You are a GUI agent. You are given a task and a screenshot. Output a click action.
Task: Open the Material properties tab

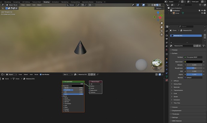(167, 80)
